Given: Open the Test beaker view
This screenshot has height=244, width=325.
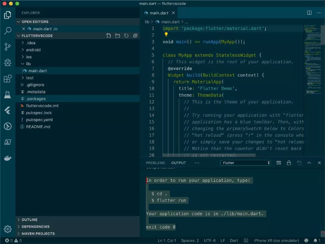Looking at the screenshot, I should point(8,94).
